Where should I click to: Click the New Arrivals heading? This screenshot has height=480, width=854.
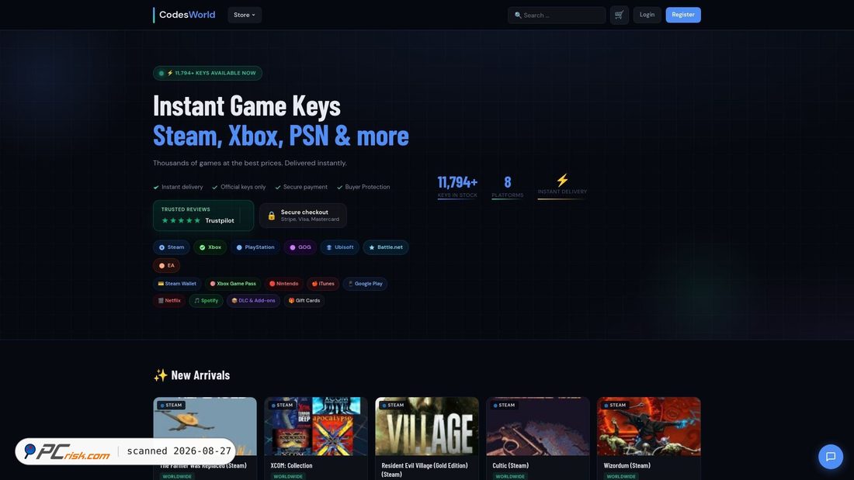click(x=192, y=375)
